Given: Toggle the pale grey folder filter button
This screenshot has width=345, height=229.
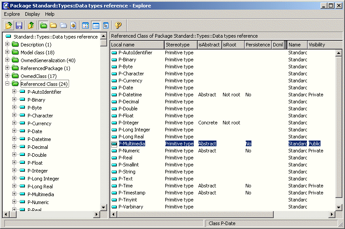Looking at the screenshot, I should [63, 25].
